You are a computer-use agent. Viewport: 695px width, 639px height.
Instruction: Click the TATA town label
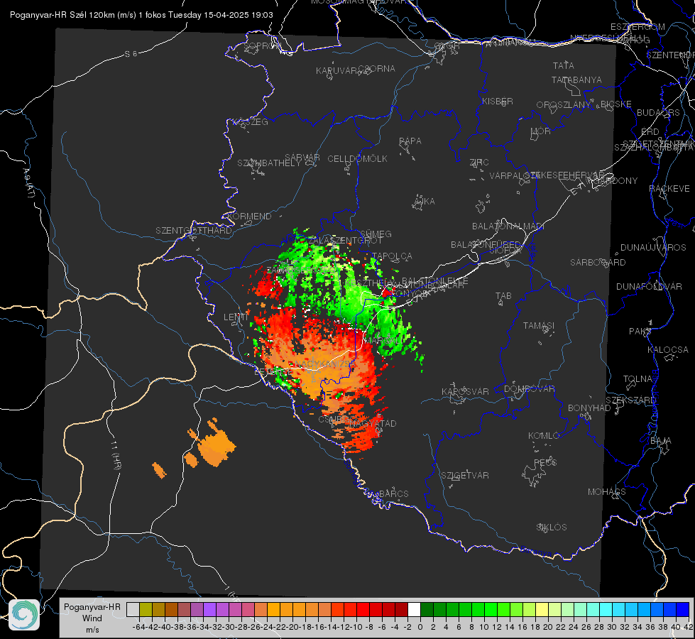coord(564,65)
